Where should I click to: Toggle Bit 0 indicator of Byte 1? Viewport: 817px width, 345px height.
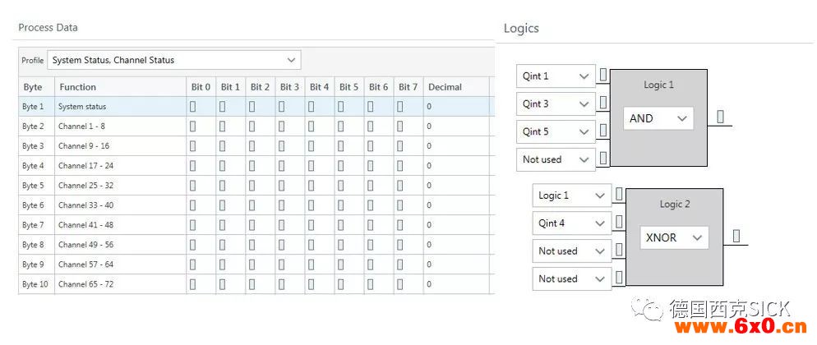pyautogui.click(x=193, y=107)
